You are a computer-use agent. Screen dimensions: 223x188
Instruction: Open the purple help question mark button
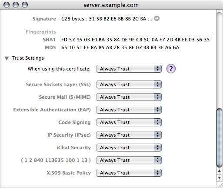[x=171, y=68]
